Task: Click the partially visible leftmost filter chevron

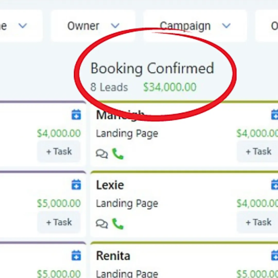Action: coord(23,26)
